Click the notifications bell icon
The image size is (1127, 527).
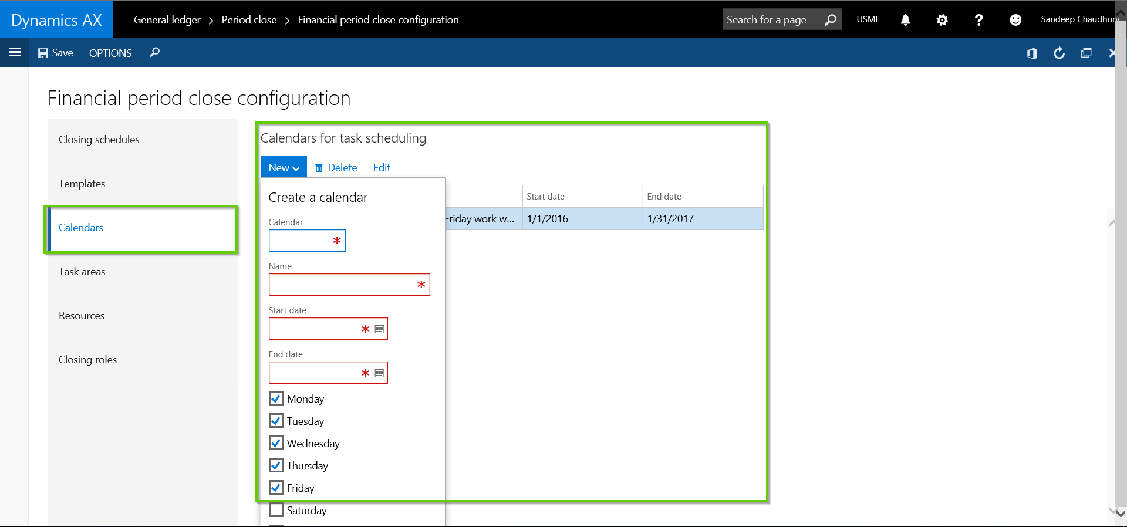[x=905, y=20]
